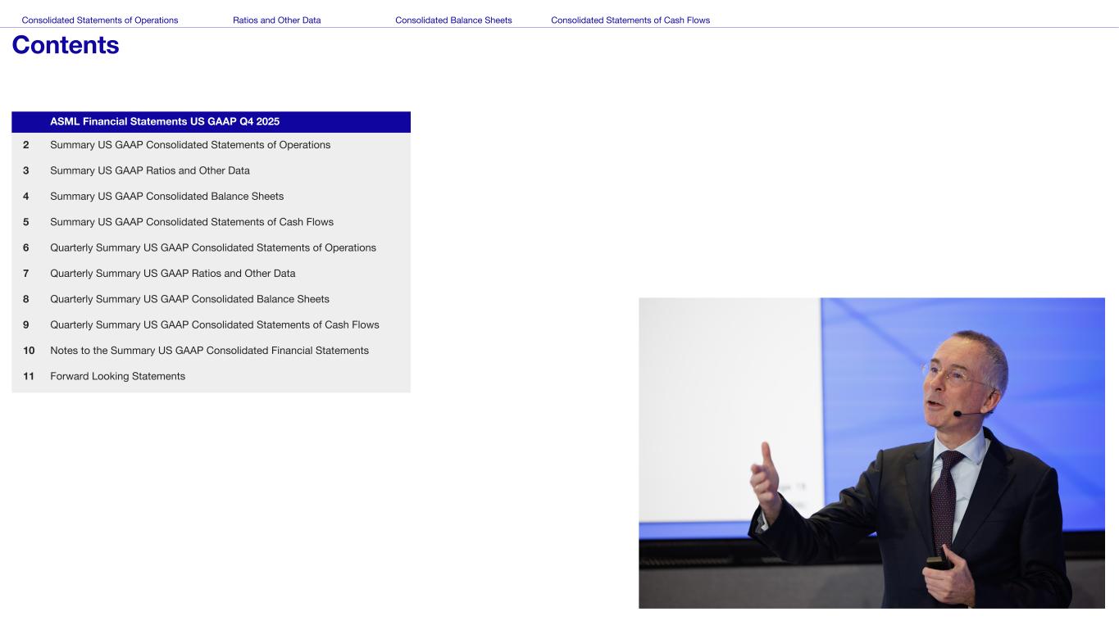Click page number 6 in contents table
Image resolution: width=1119 pixels, height=630 pixels.
[26, 247]
